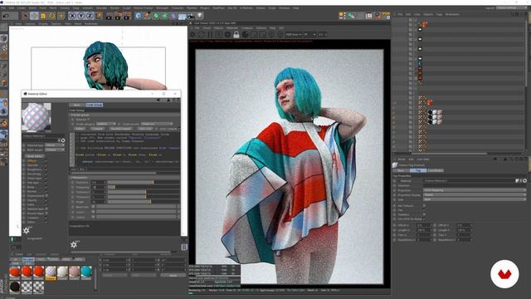Toggle Y axis lock
Viewport: 531px width, 299px height.
tap(81, 16)
